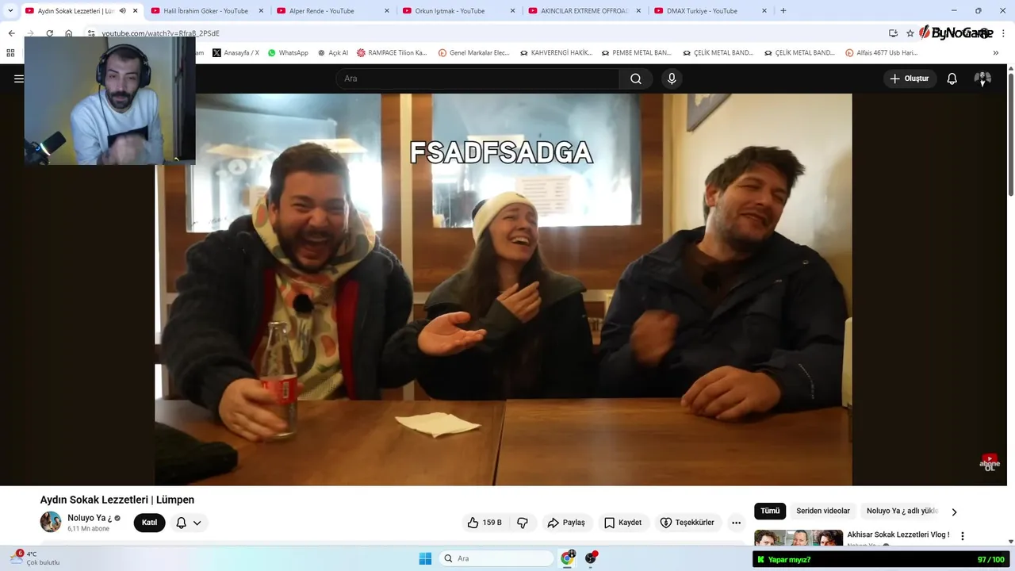Image resolution: width=1015 pixels, height=571 pixels.
Task: Click the youtube.com address bar URL
Action: coord(161,33)
